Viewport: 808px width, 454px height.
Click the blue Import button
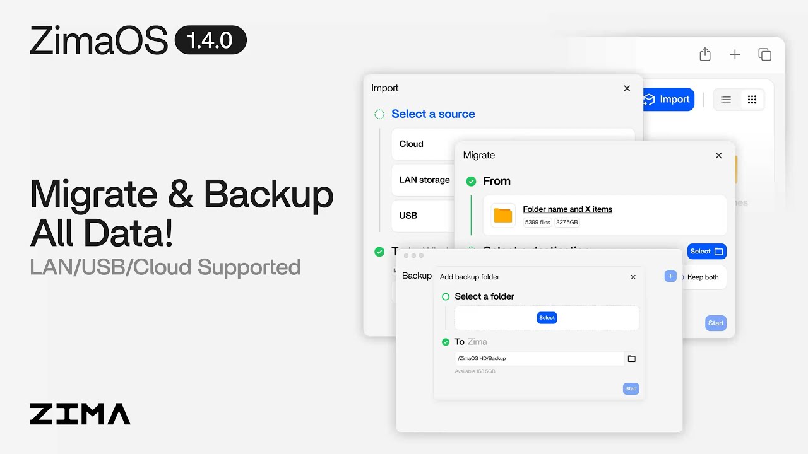point(668,99)
